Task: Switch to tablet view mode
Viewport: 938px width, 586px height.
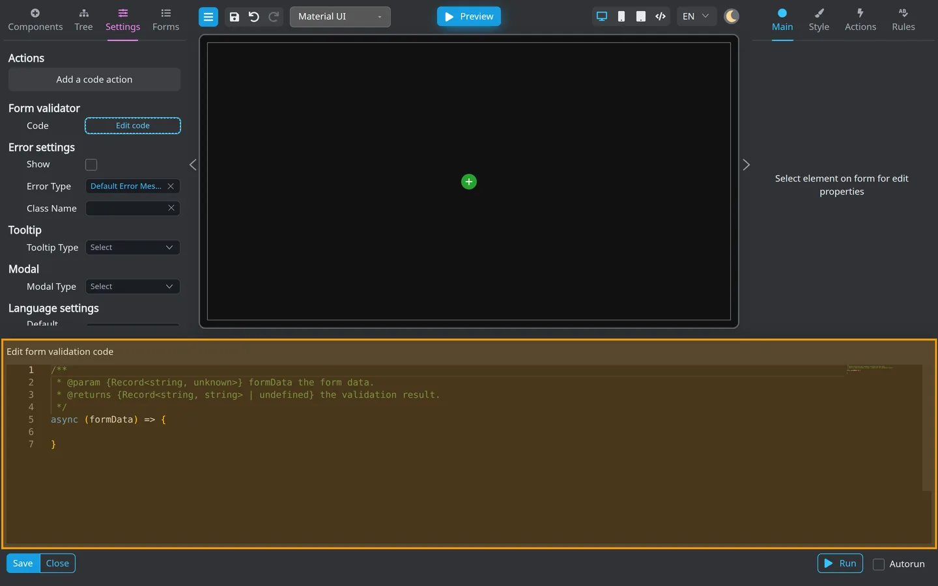Action: tap(641, 16)
